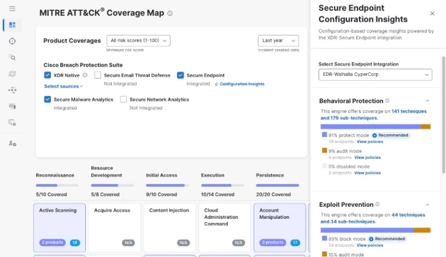
Task: Select the Resource Development tactic header
Action: [x=106, y=172]
